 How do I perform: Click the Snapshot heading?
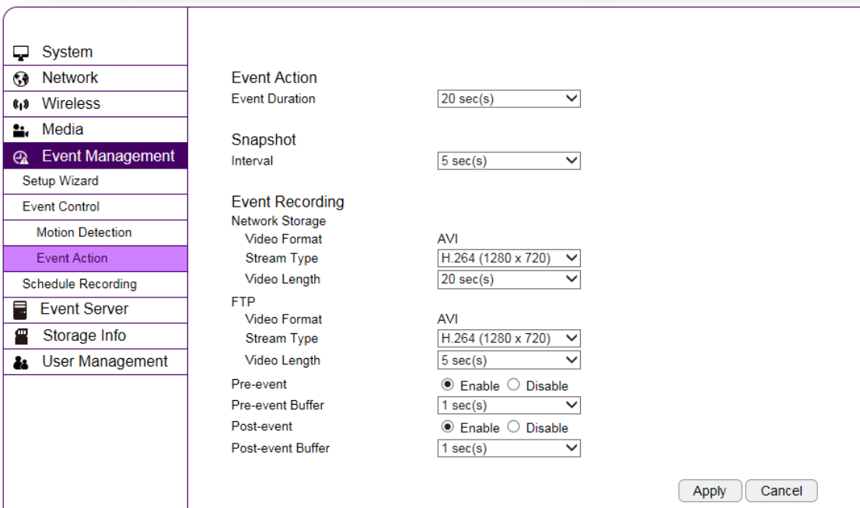pos(264,140)
